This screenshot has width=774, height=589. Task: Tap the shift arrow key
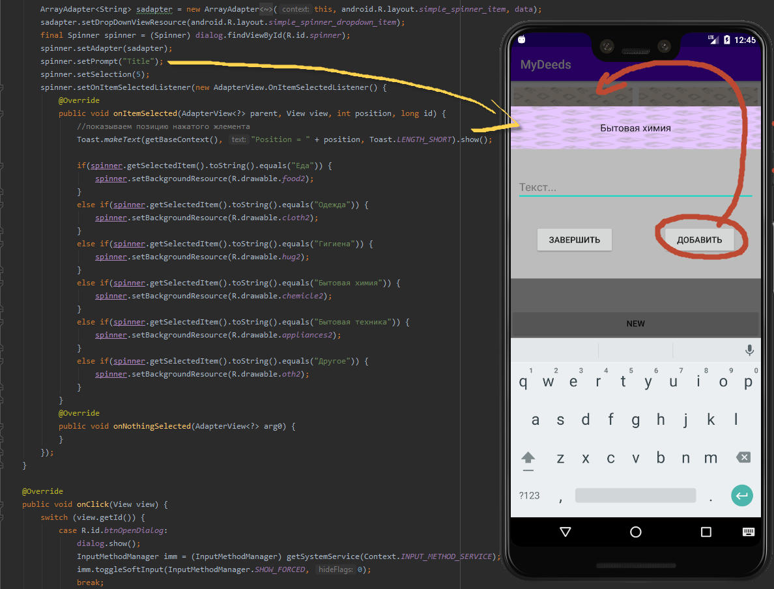528,459
